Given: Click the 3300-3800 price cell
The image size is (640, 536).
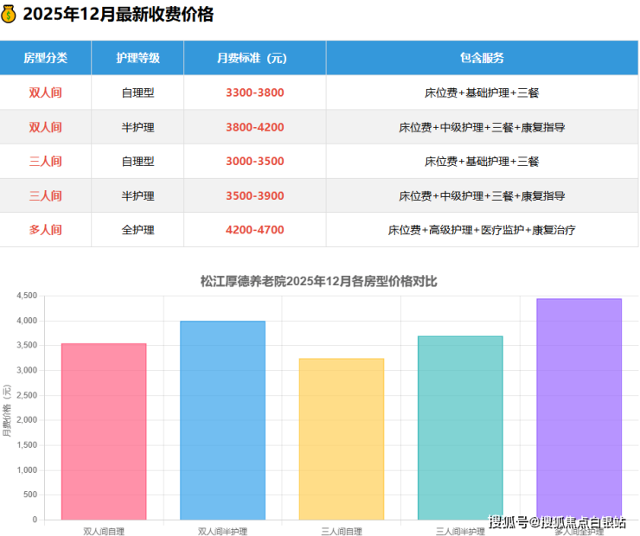Looking at the screenshot, I should click(x=254, y=93).
